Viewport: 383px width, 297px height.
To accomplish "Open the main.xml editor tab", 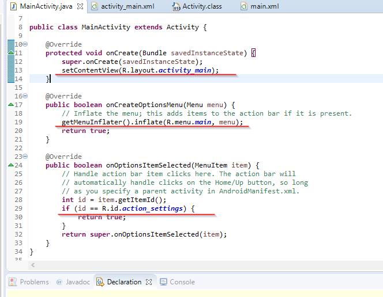I will pyautogui.click(x=265, y=6).
